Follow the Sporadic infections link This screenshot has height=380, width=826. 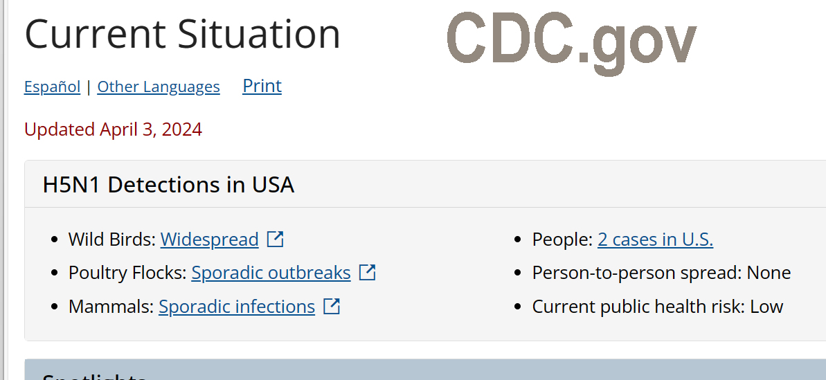[236, 306]
